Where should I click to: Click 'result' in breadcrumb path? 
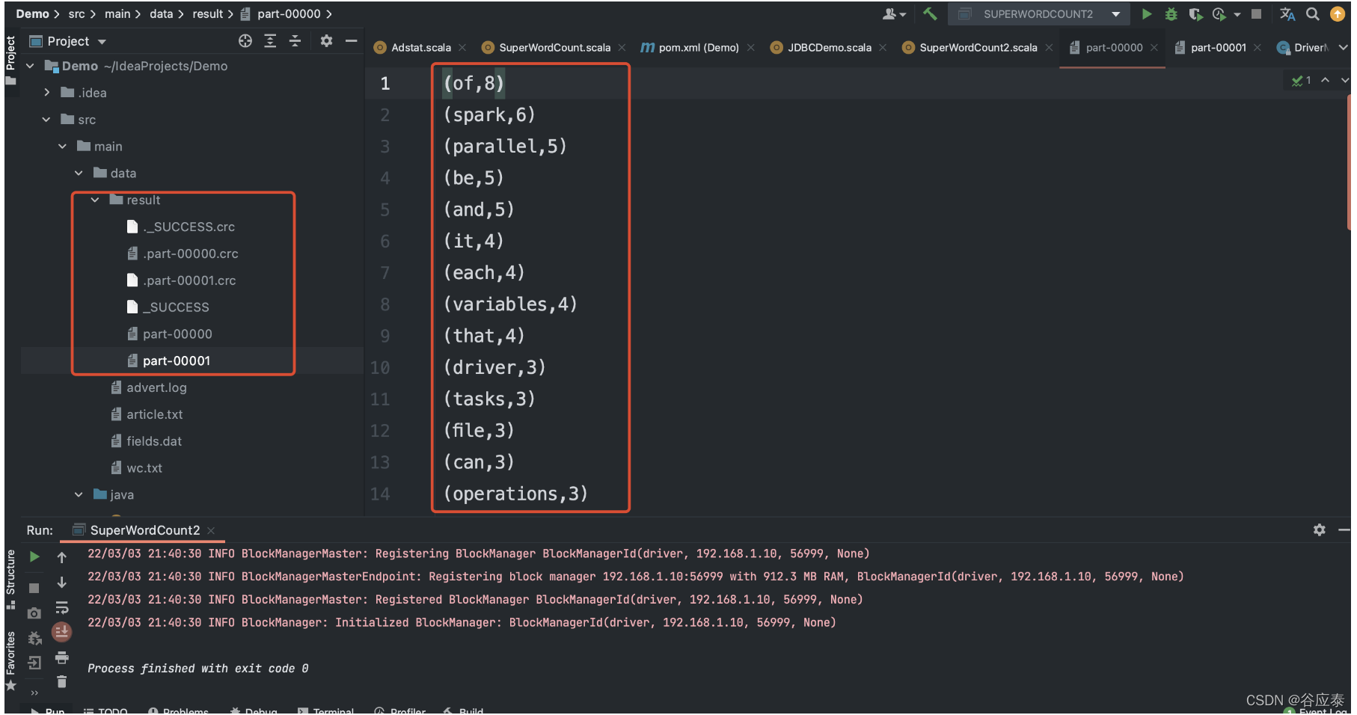207,14
